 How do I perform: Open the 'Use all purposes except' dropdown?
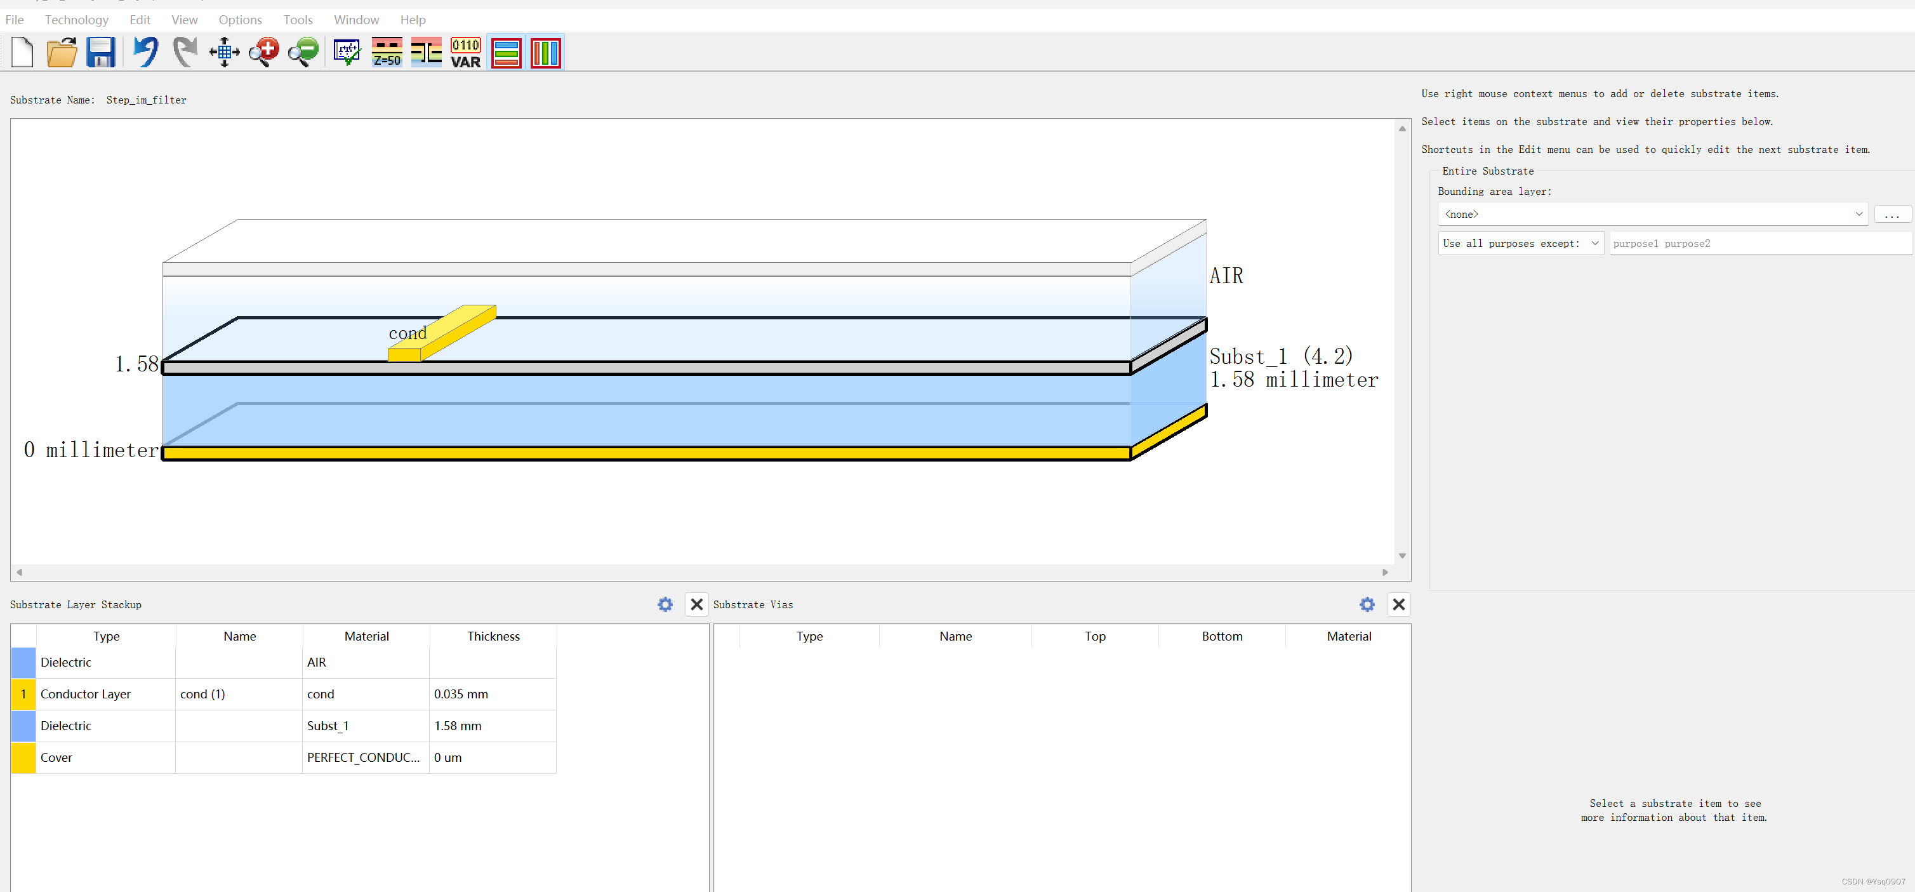coord(1520,244)
